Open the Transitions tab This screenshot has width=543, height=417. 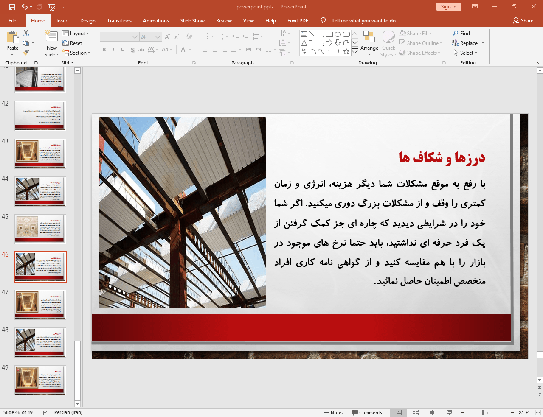(x=119, y=20)
